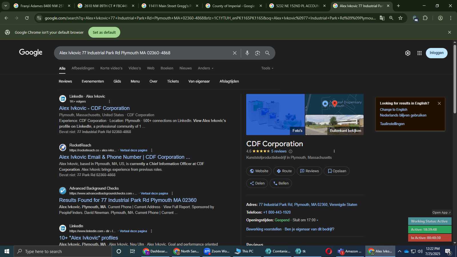Click Open App overlay button

click(441, 212)
